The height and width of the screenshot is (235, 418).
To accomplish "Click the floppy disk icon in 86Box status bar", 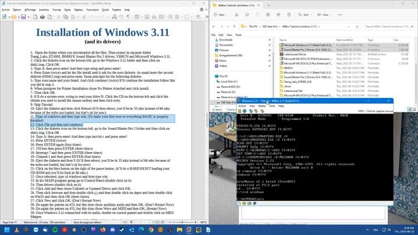I will pyautogui.click(x=239, y=203).
